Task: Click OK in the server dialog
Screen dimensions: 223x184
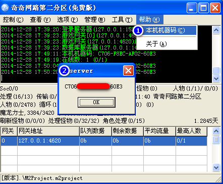Action: (x=96, y=102)
